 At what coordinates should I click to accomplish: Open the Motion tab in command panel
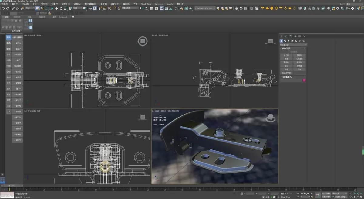tap(295, 36)
